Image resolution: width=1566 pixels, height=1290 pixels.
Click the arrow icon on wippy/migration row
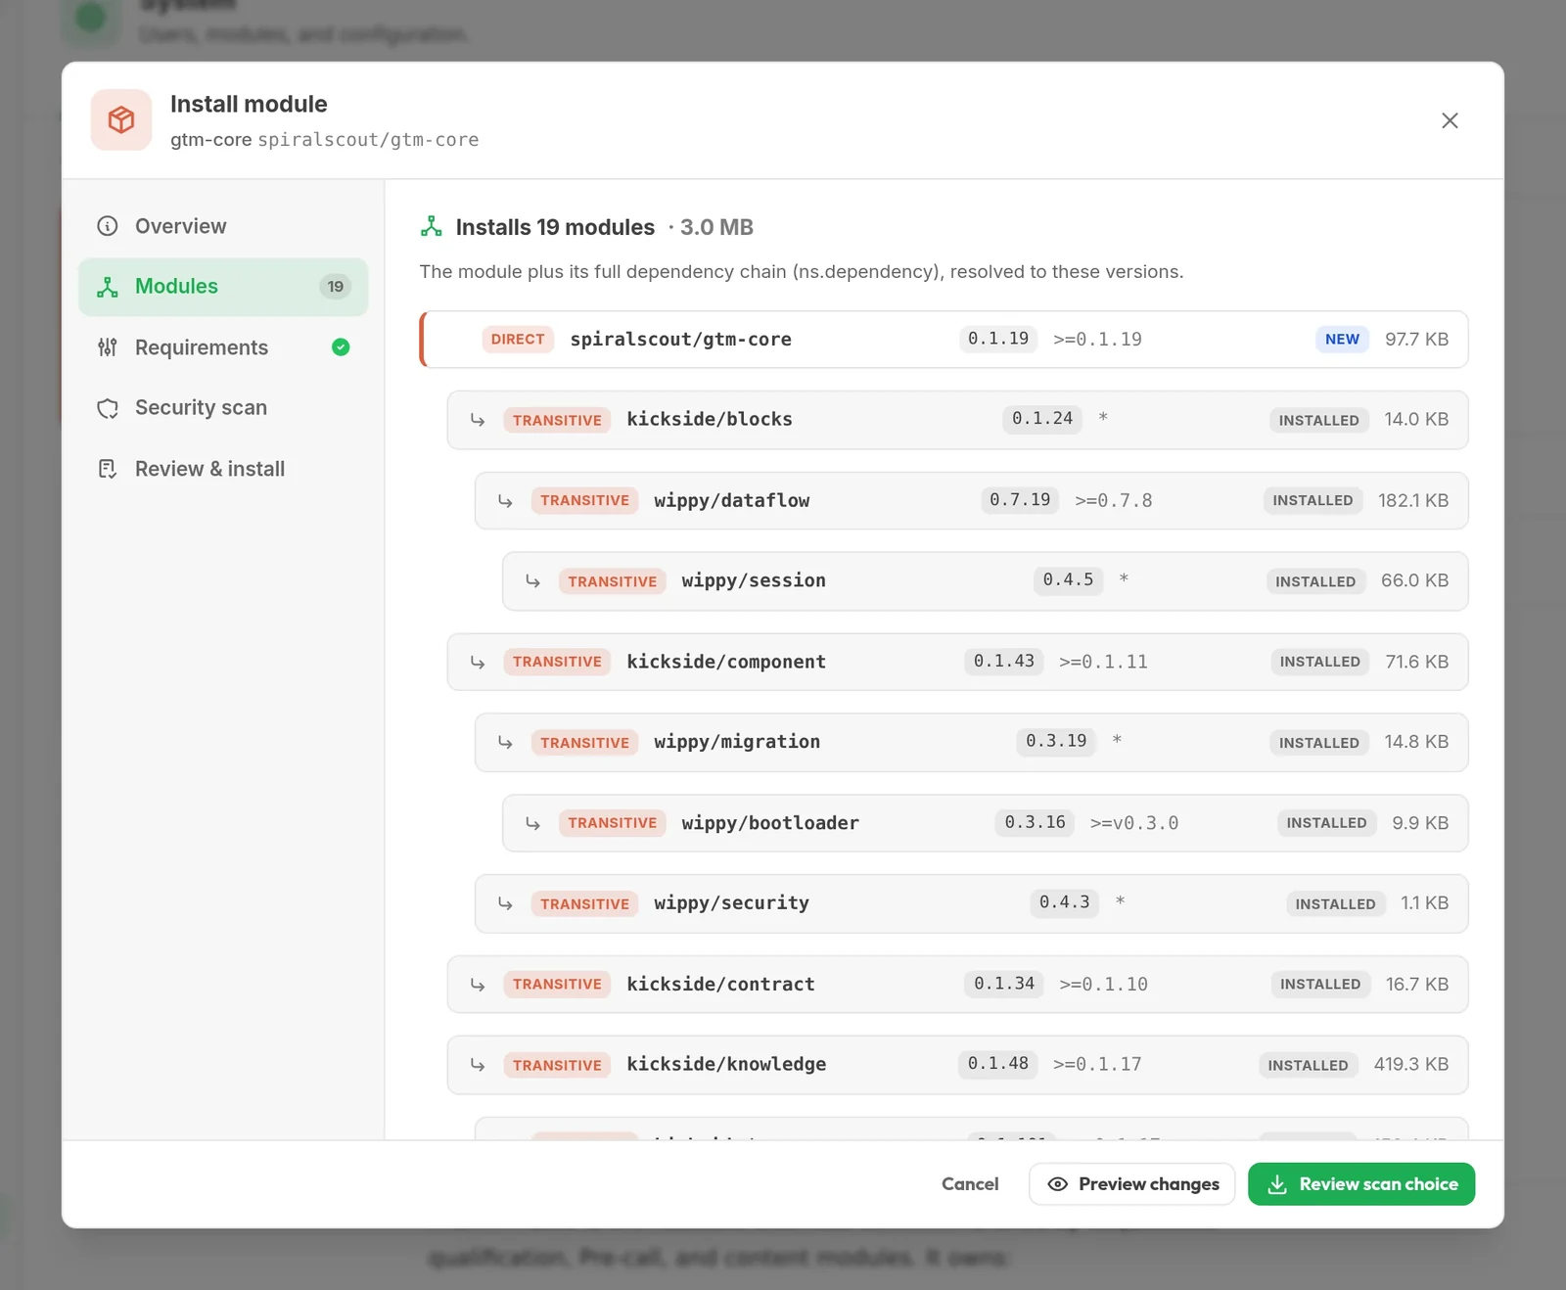click(x=505, y=743)
